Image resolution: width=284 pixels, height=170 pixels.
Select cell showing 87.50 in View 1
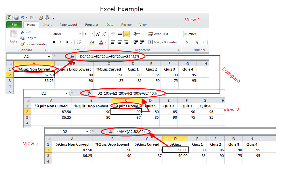point(34,75)
